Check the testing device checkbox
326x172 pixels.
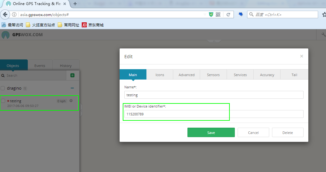pos(3,101)
